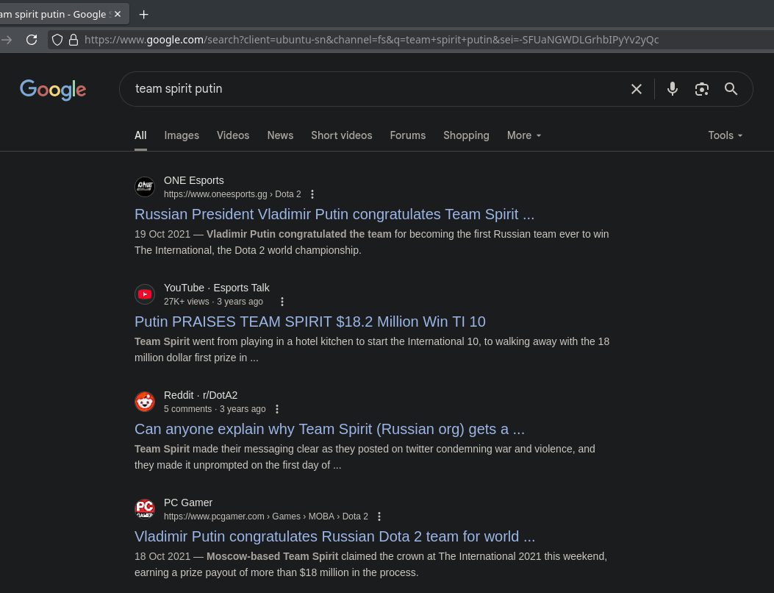Close the Google search browser tab

[x=118, y=14]
